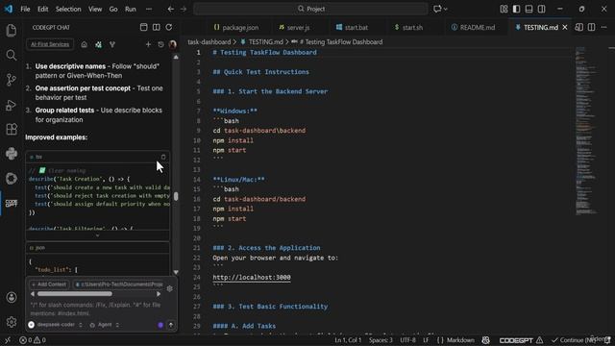Switch to the server.js tab
The image size is (615, 346).
[295, 28]
